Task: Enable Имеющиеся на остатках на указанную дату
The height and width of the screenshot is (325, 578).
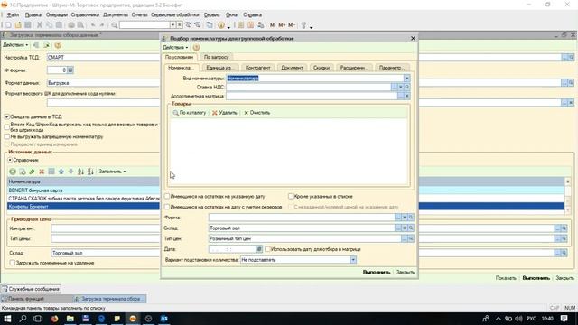Action: click(x=167, y=197)
